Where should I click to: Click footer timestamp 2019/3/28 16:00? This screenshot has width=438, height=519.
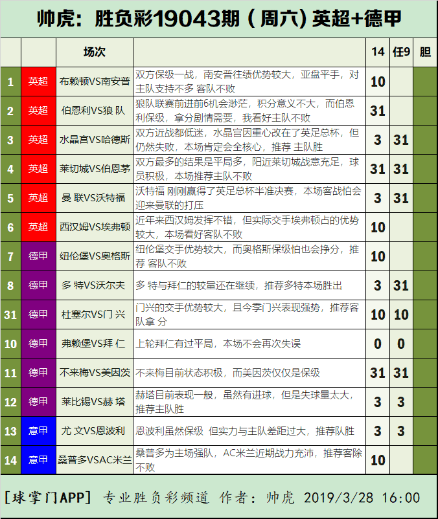coord(362,498)
